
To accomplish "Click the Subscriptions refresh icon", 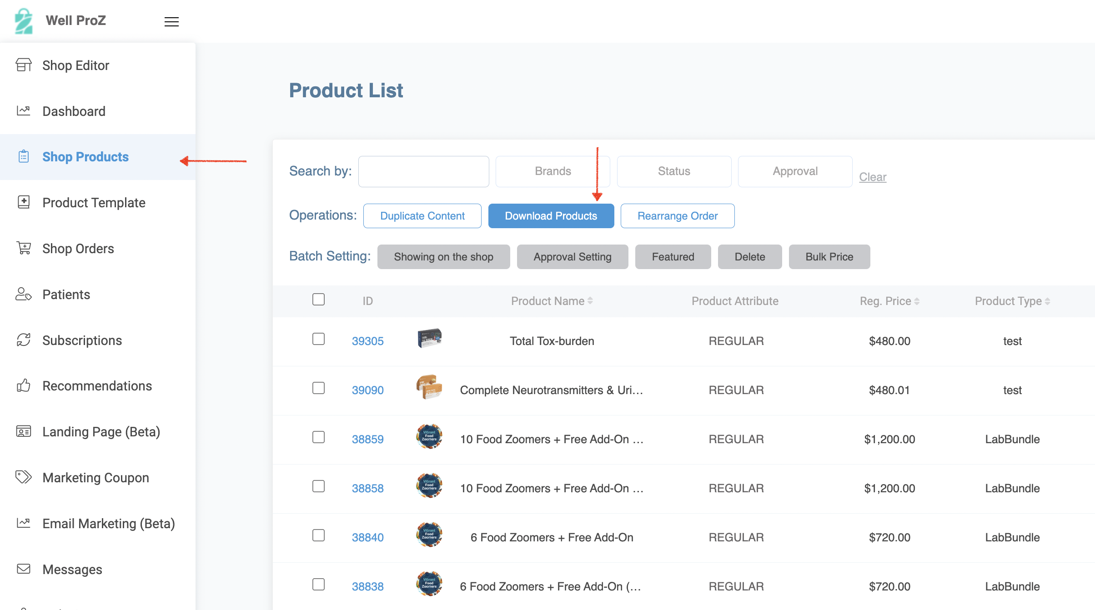I will pyautogui.click(x=24, y=340).
